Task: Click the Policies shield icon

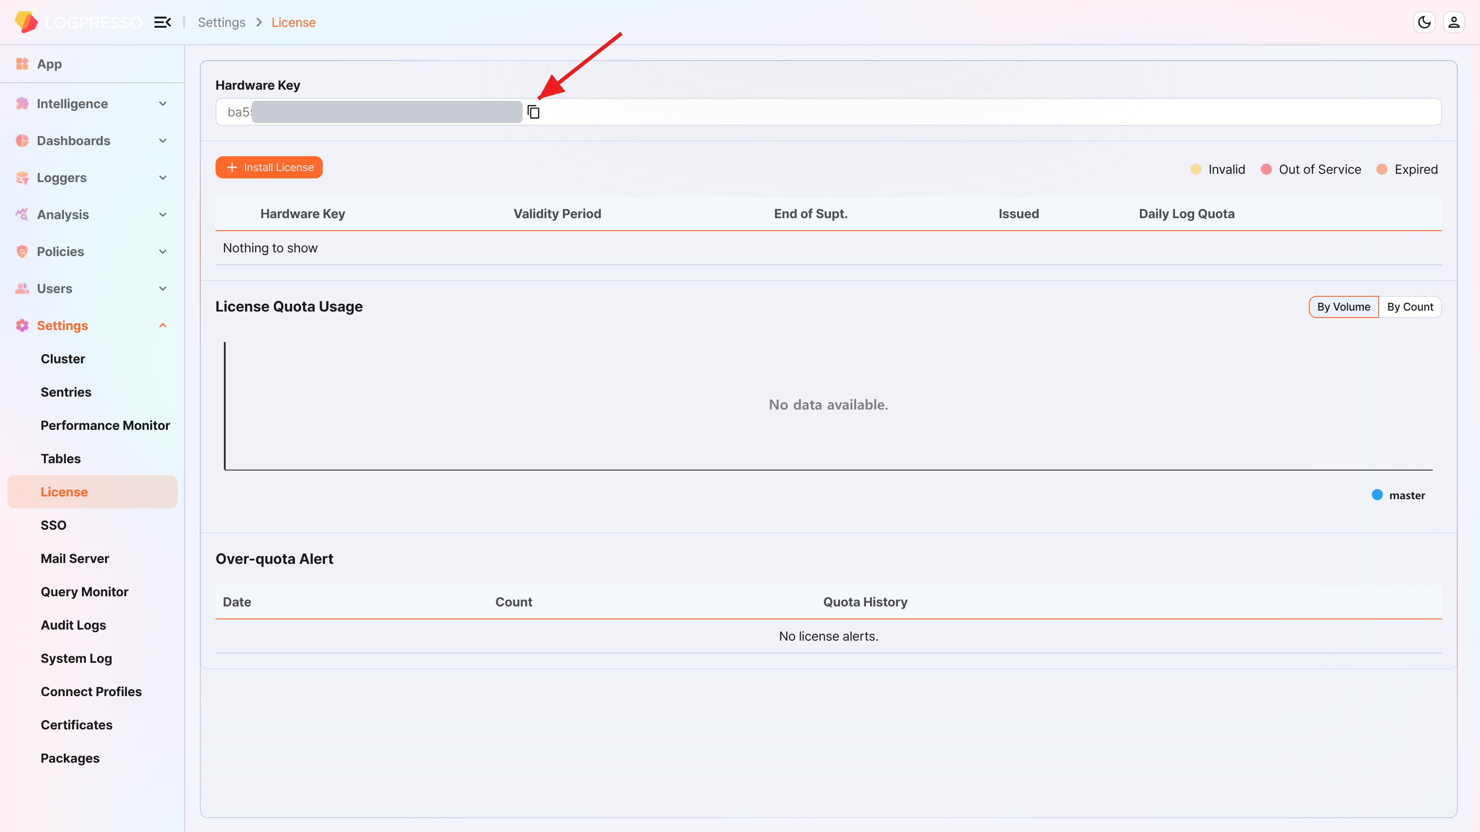Action: coord(22,251)
